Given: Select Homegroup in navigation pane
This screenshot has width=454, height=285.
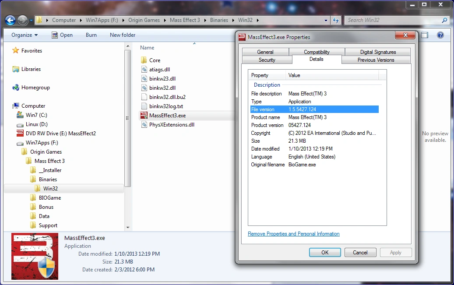Looking at the screenshot, I should pyautogui.click(x=31, y=88).
